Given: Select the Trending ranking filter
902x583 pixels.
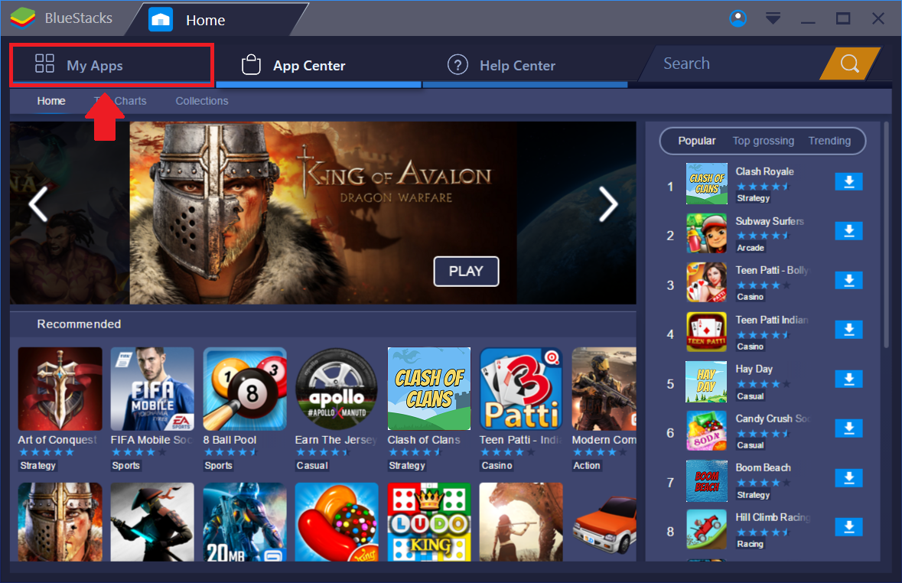Looking at the screenshot, I should (829, 141).
